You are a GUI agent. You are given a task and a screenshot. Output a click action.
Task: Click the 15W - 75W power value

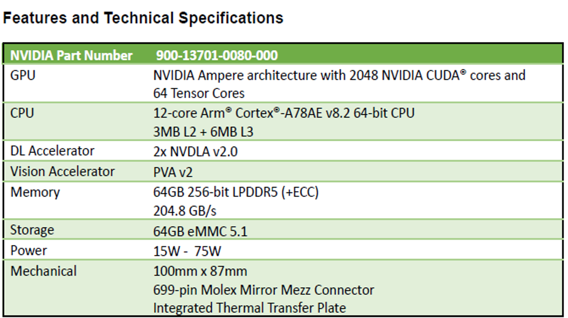pyautogui.click(x=187, y=251)
